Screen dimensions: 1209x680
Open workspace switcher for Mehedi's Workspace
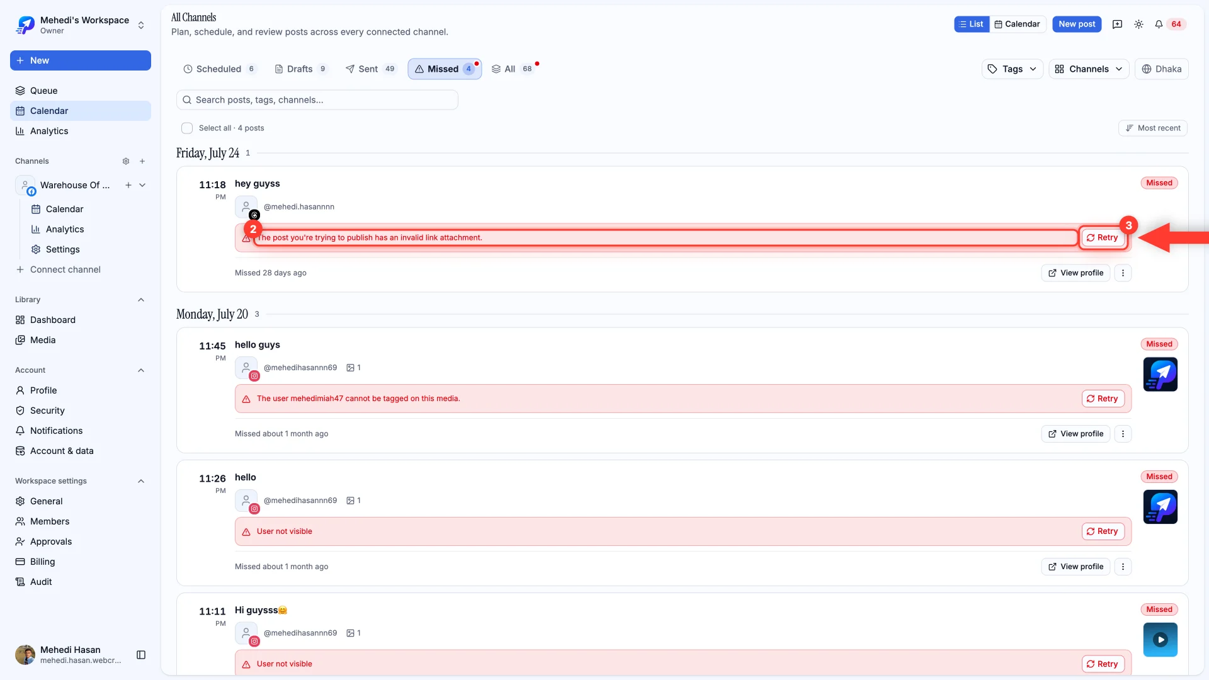(81, 25)
